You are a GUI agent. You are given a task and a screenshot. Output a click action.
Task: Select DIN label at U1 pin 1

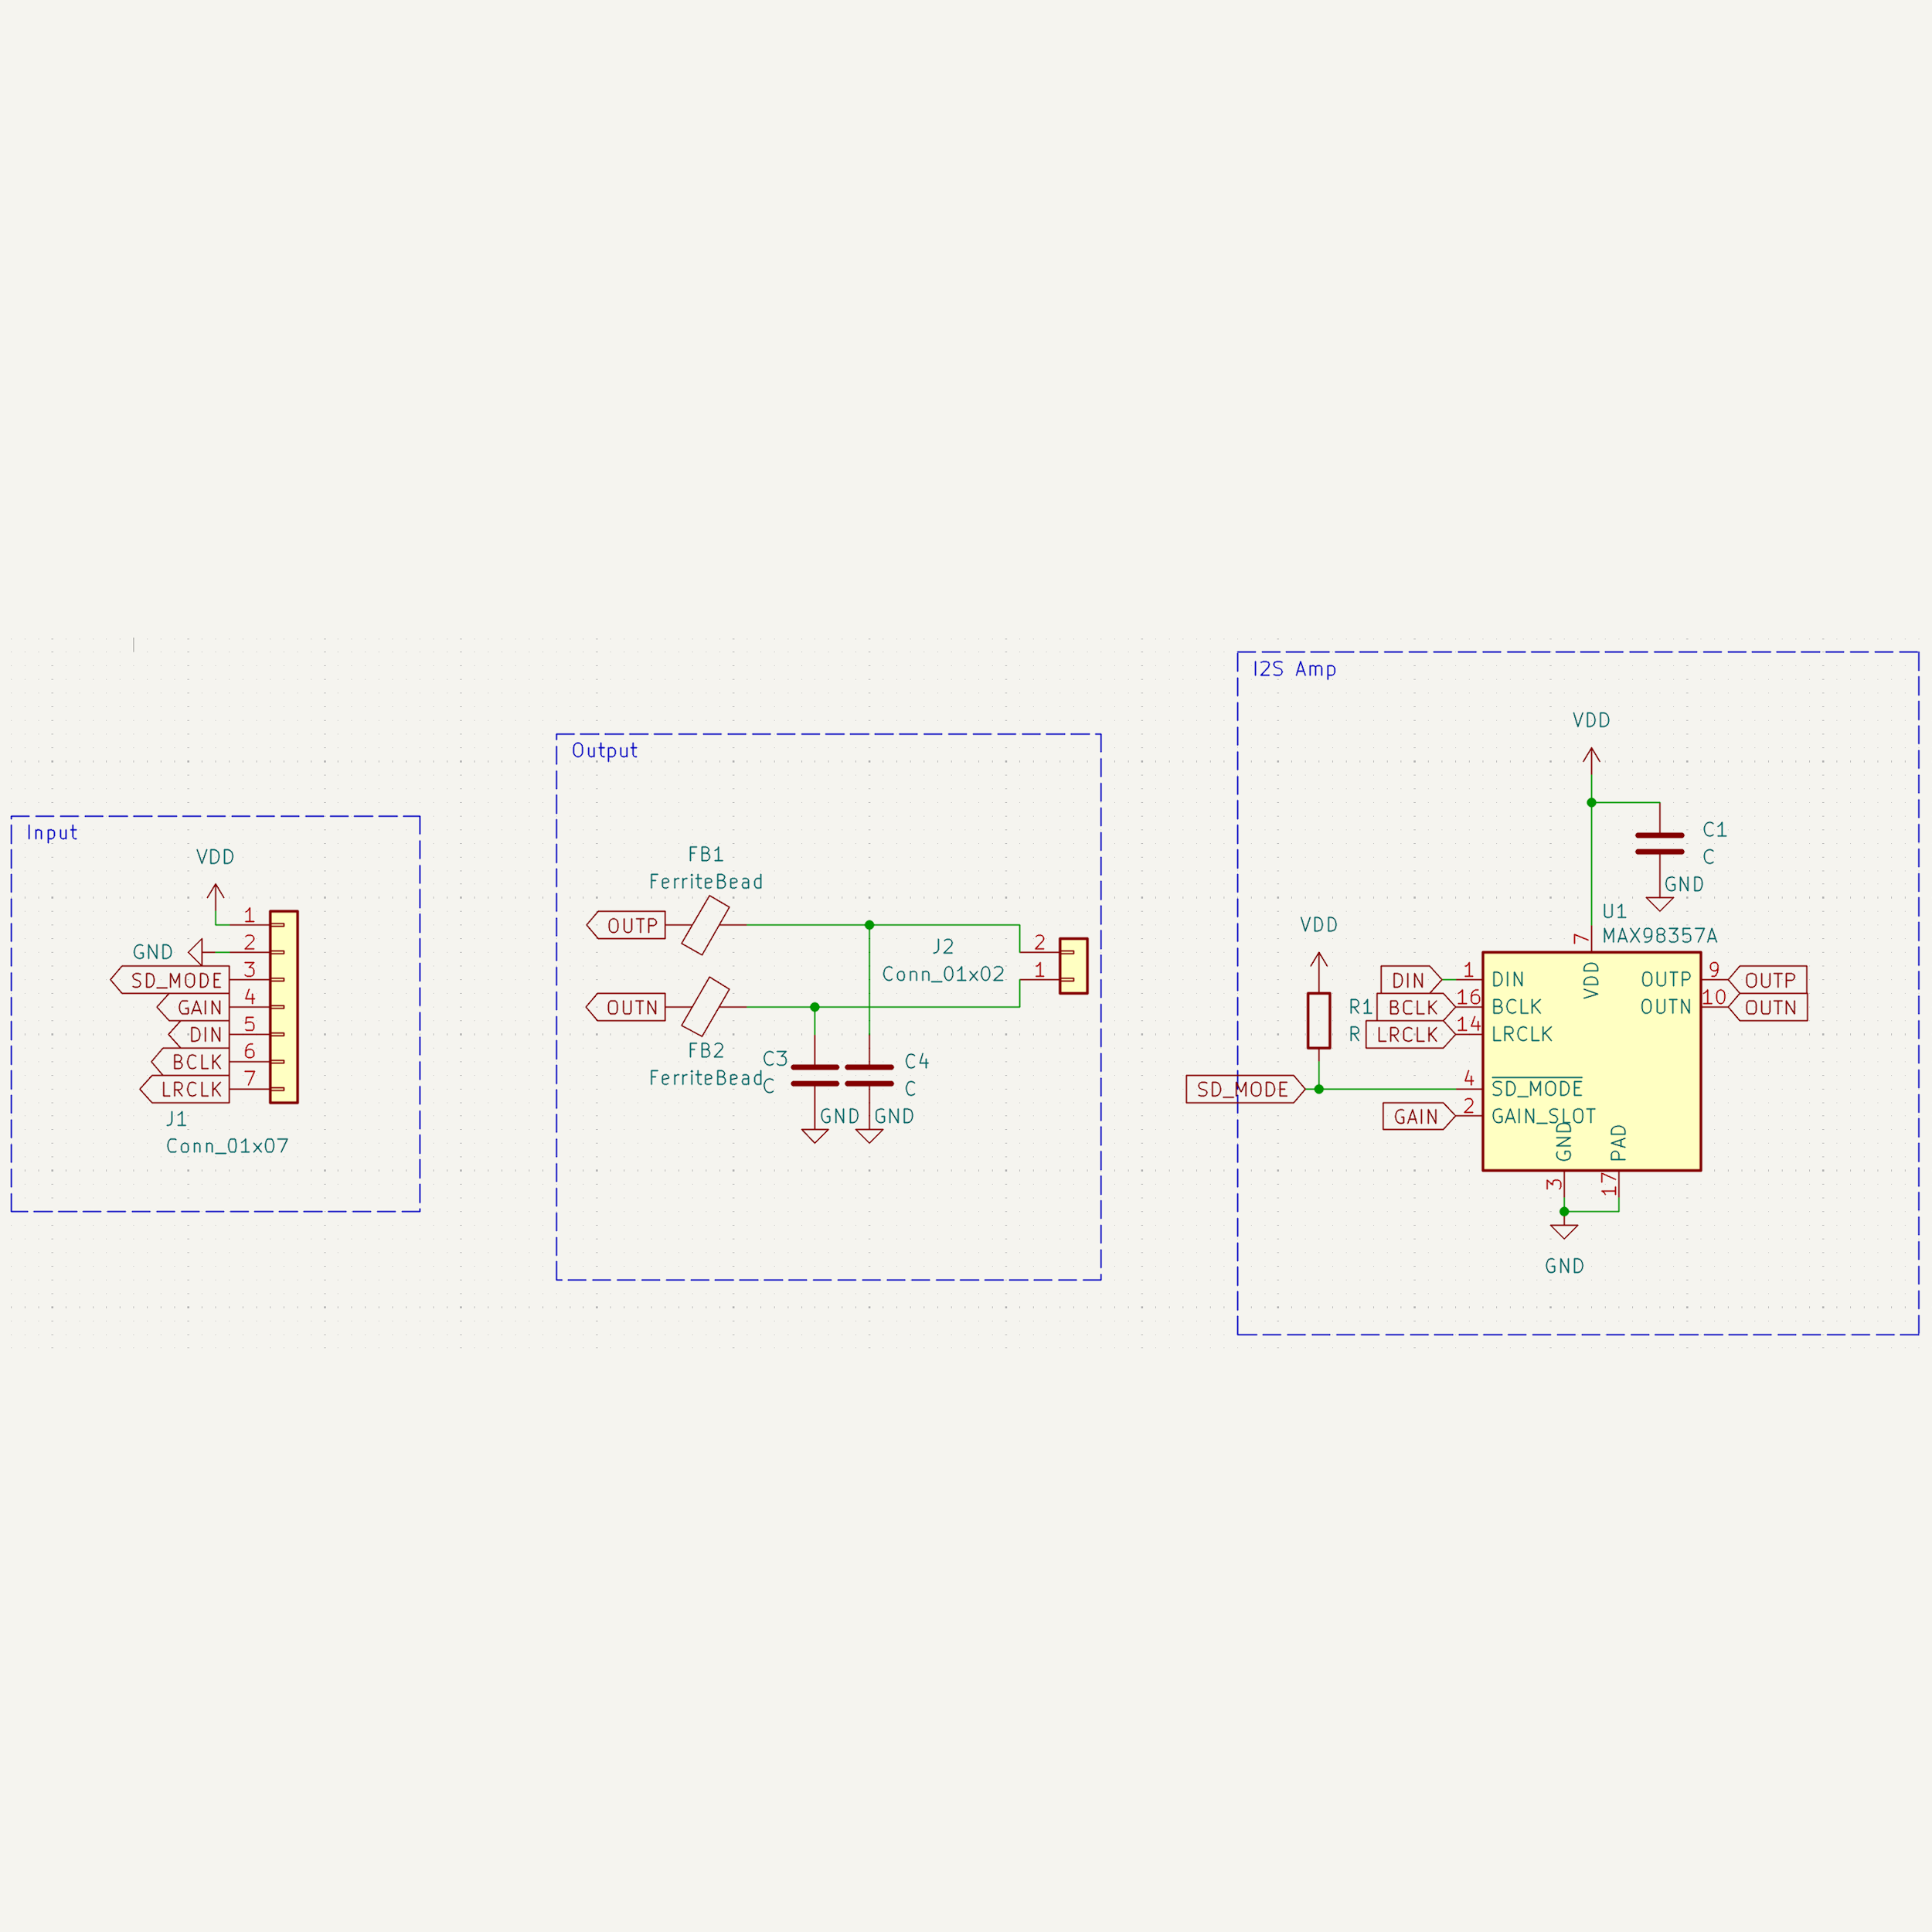[x=1411, y=980]
